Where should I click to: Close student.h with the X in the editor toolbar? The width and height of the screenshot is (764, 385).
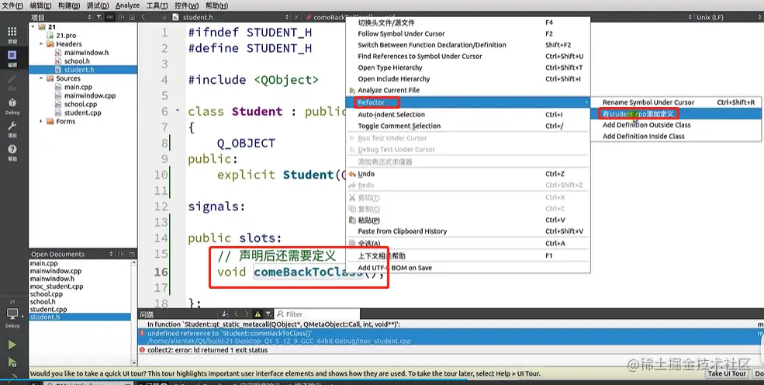click(x=296, y=17)
